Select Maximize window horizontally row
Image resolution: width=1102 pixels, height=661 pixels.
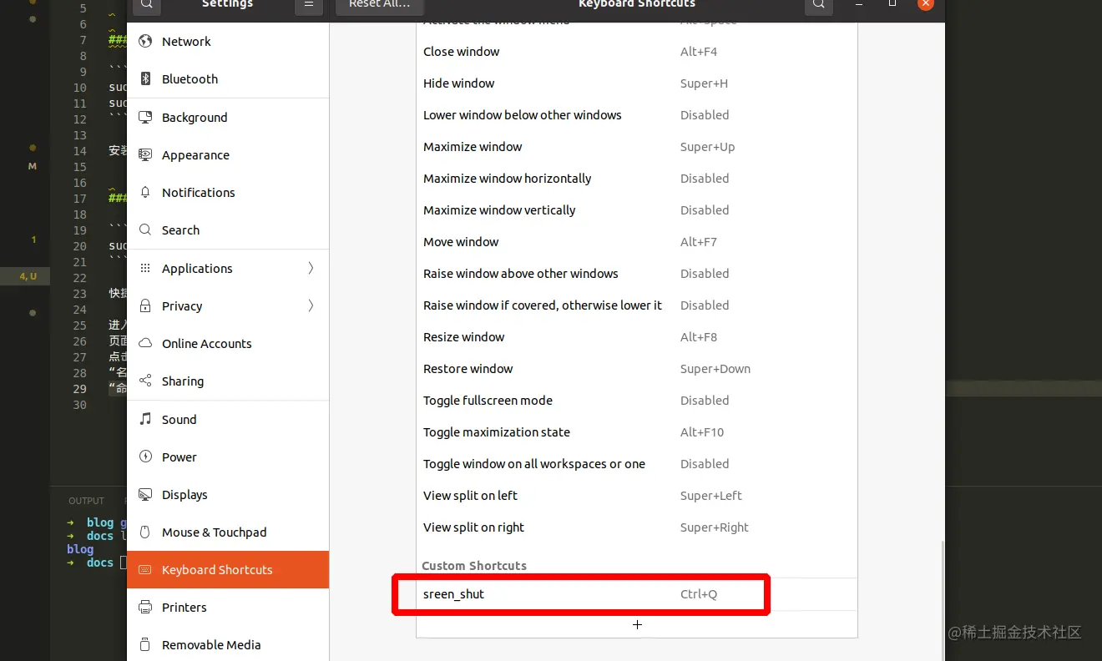[637, 179]
